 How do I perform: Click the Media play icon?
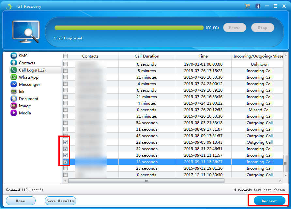pyautogui.click(x=14, y=113)
